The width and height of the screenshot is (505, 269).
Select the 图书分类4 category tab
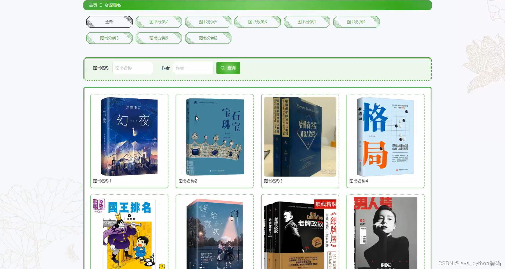tap(356, 22)
